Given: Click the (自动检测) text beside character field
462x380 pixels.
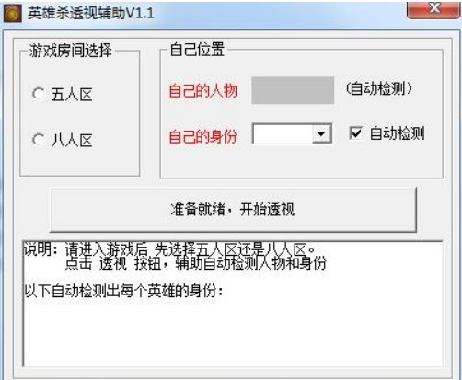Looking at the screenshot, I should (x=378, y=88).
